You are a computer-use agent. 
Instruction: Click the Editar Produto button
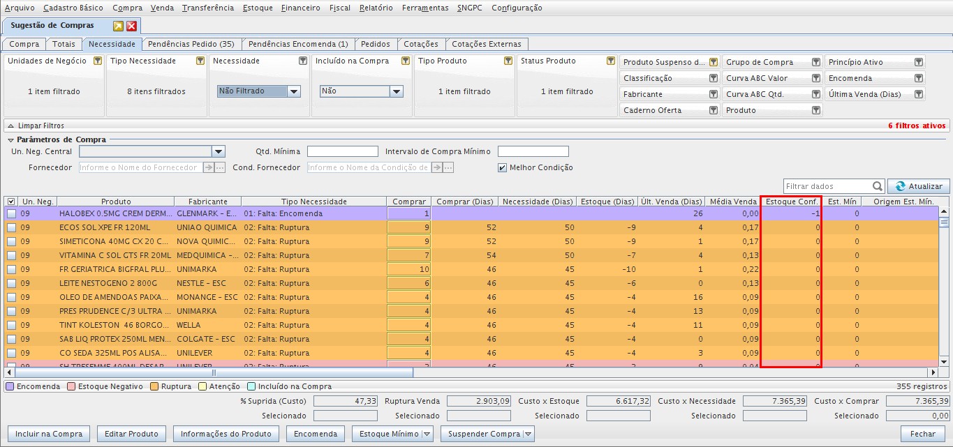[131, 434]
